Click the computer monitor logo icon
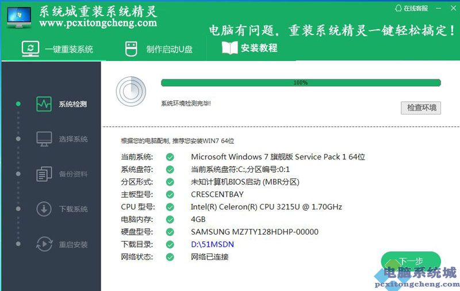460x291 pixels. coord(19,17)
